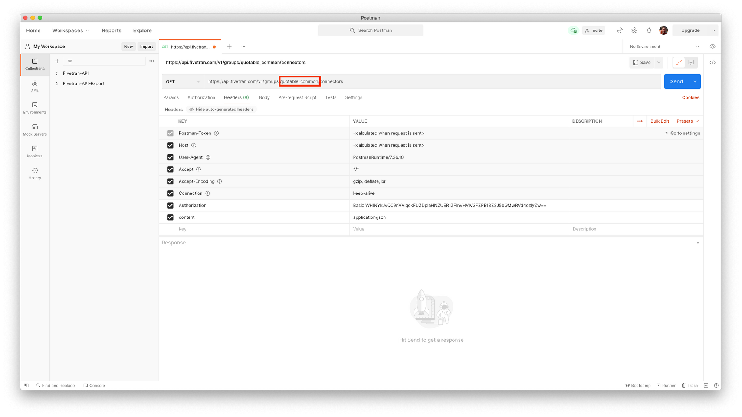Open the APIs sidebar panel
Viewport: 742px width, 417px height.
[x=35, y=86]
